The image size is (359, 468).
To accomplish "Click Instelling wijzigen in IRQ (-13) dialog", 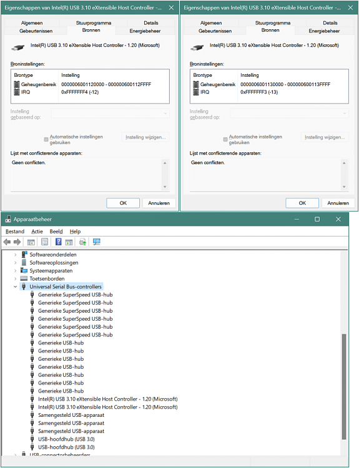I will 325,137.
